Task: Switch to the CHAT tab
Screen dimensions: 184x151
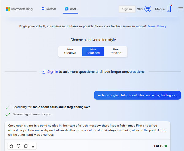Action: (x=71, y=9)
